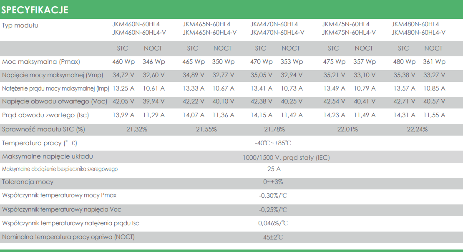Select the 42,05 V value

click(x=123, y=101)
